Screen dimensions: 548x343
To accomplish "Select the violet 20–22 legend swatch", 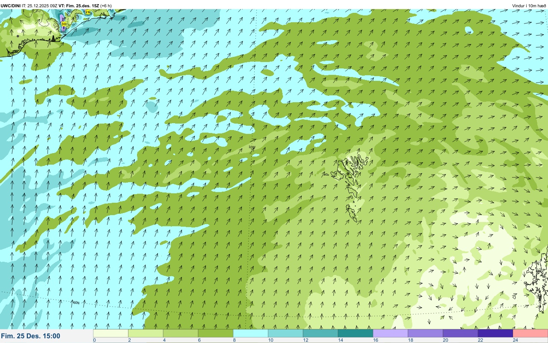I will [460, 333].
